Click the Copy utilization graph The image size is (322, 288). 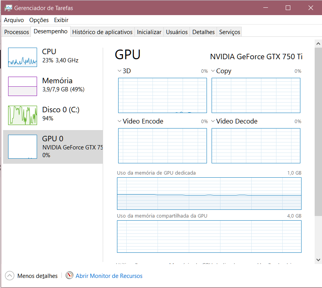pyautogui.click(x=256, y=95)
